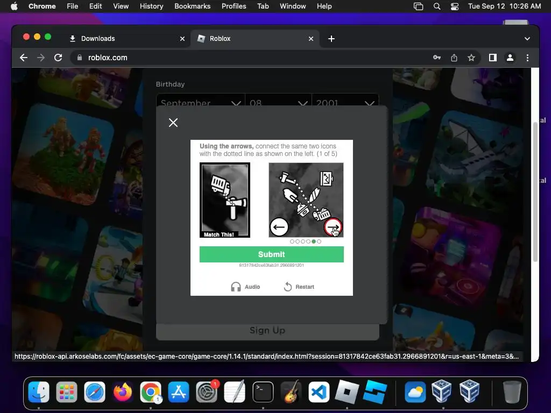
Task: Open a new tab with the plus
Action: click(331, 39)
